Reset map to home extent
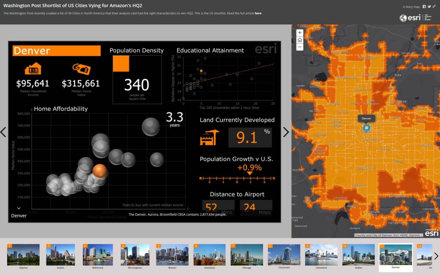Screen dimensions: 440x275 click(299, 40)
